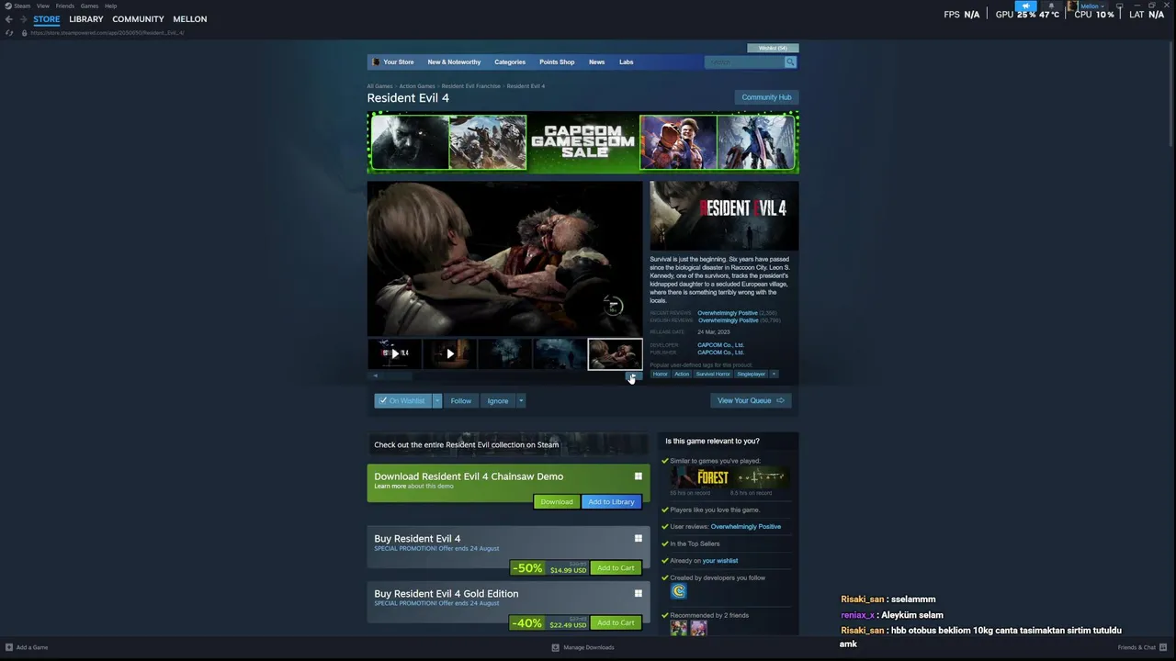Play the second trailer thumbnail
The height and width of the screenshot is (661, 1176).
pos(449,353)
